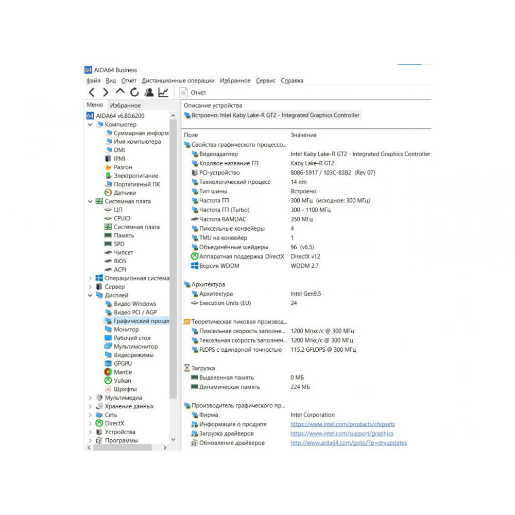Click the Версия WDDM Windows icon
515x515 pixels.
(x=195, y=265)
